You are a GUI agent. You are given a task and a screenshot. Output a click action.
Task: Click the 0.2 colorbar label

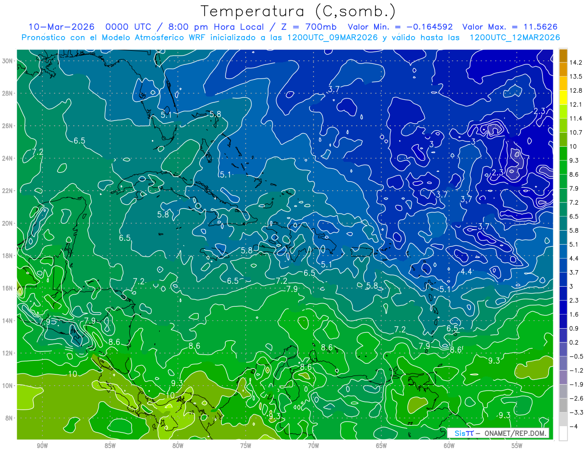pos(574,342)
